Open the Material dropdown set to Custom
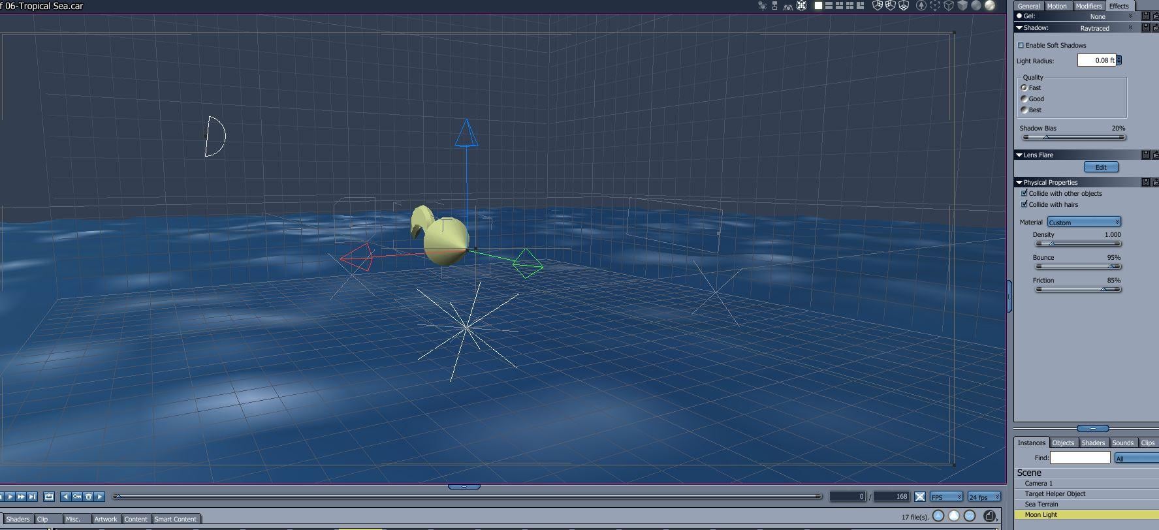 click(1084, 222)
